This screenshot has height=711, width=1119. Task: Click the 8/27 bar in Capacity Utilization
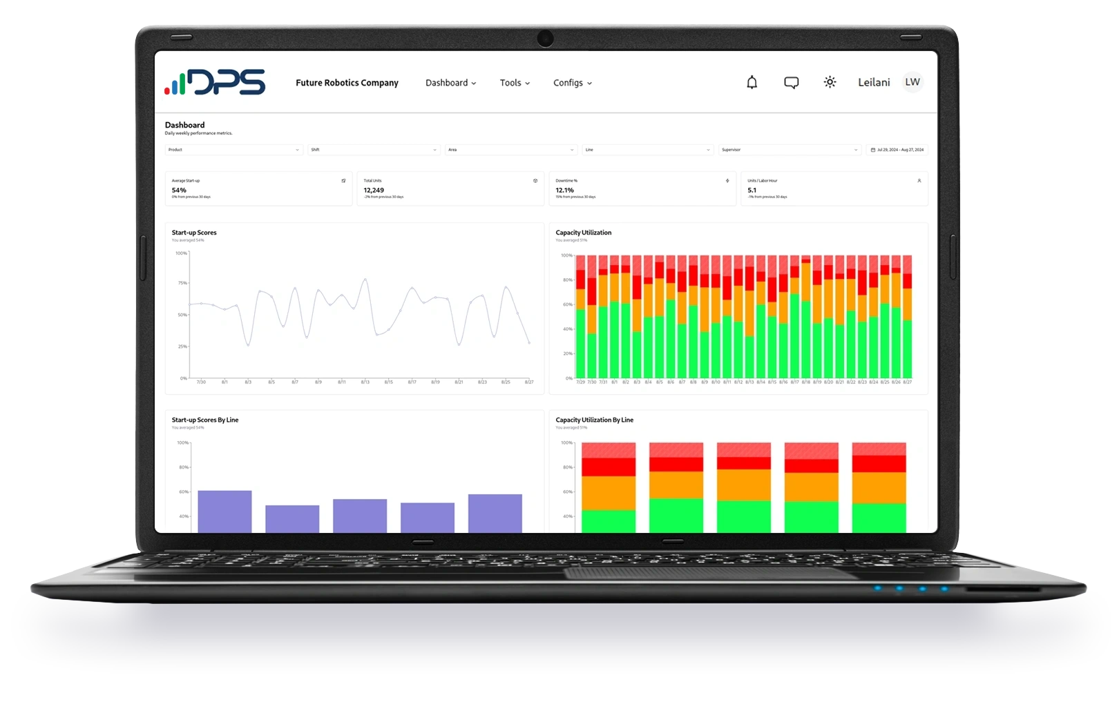(908, 317)
